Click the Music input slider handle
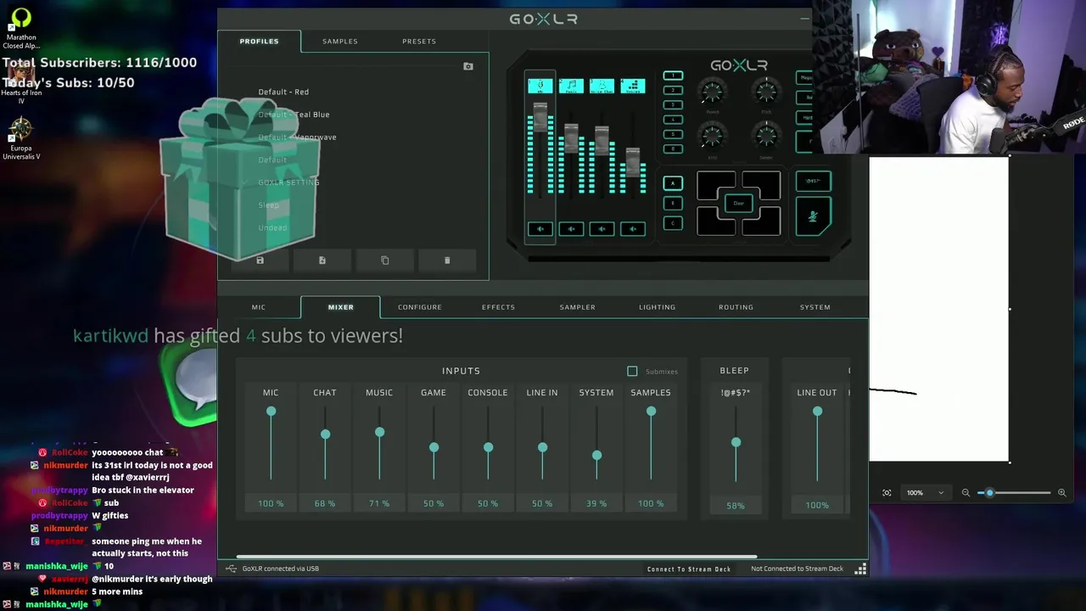 379,433
